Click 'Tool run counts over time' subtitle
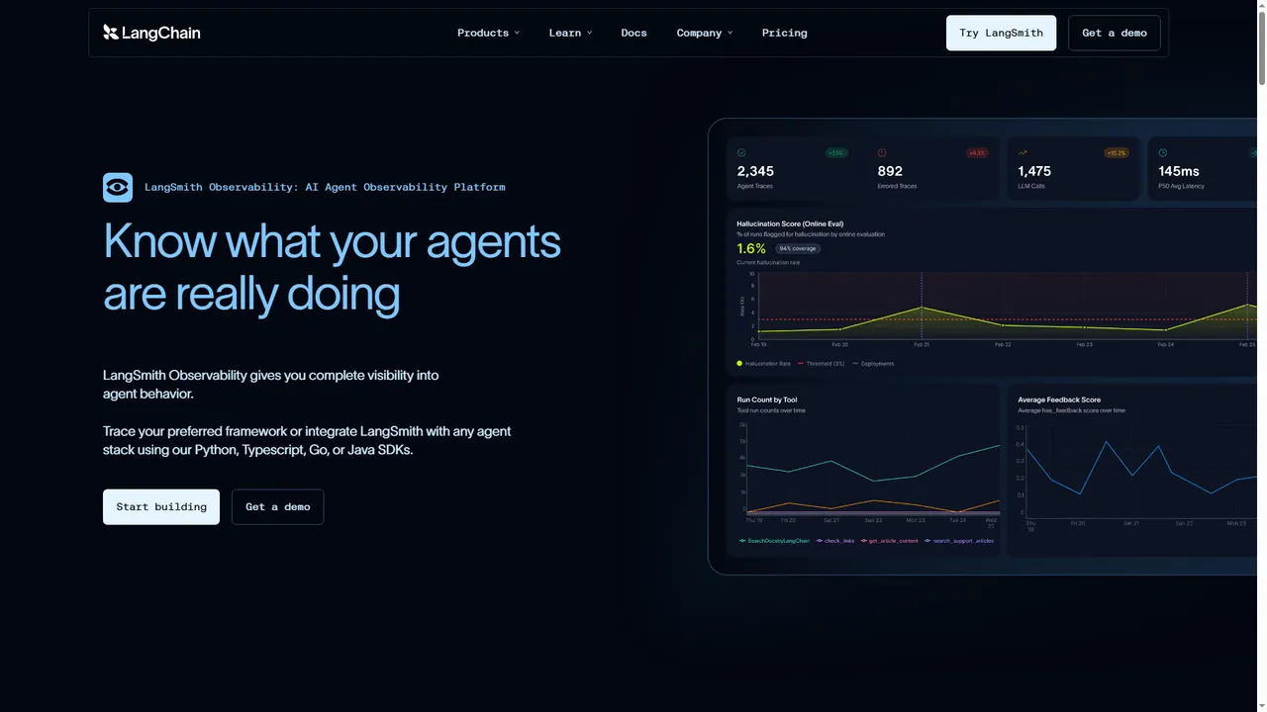The height and width of the screenshot is (712, 1267). (771, 410)
